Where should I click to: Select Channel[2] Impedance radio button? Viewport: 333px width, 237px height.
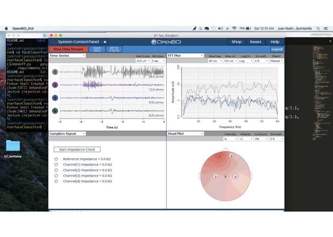click(56, 170)
